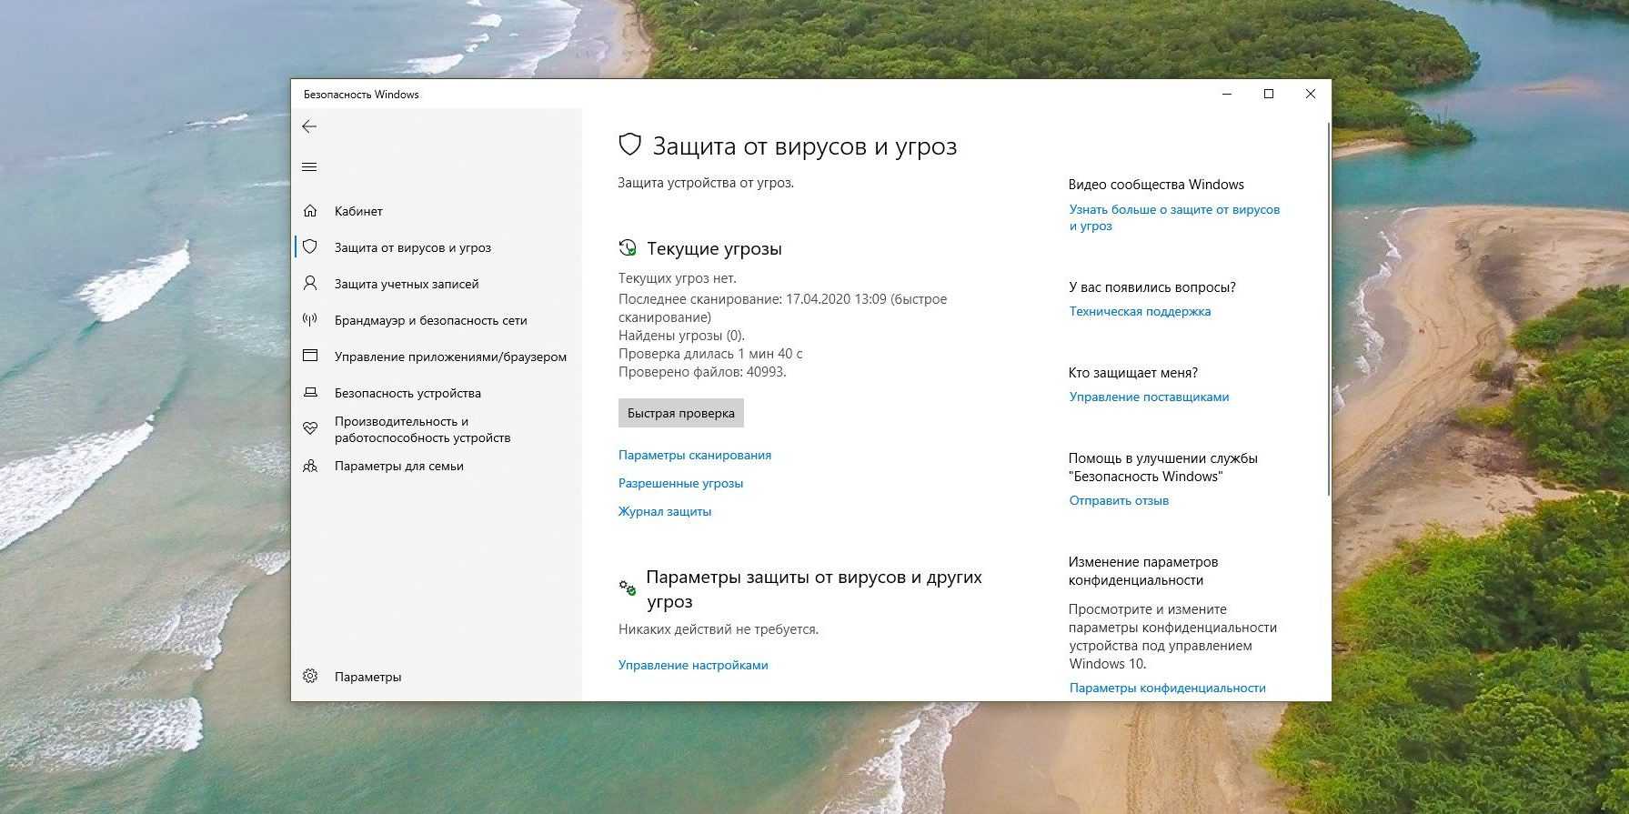Image resolution: width=1629 pixels, height=814 pixels.
Task: Open Разрешенные угрозы link
Action: pyautogui.click(x=680, y=483)
